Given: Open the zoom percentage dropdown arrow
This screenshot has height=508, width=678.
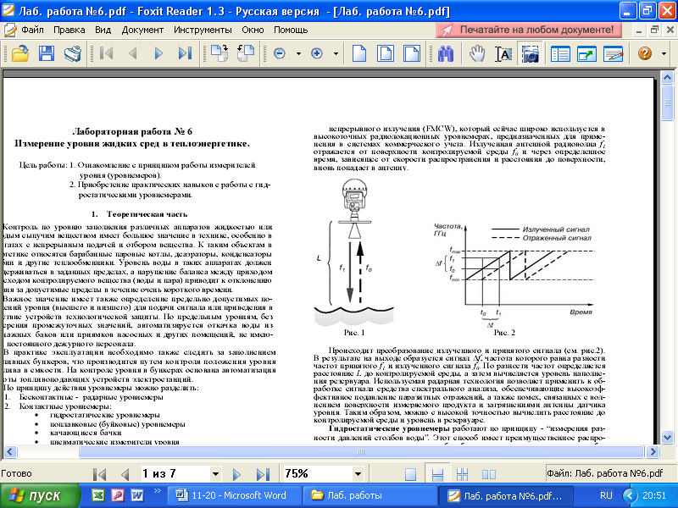Looking at the screenshot, I should [x=358, y=474].
